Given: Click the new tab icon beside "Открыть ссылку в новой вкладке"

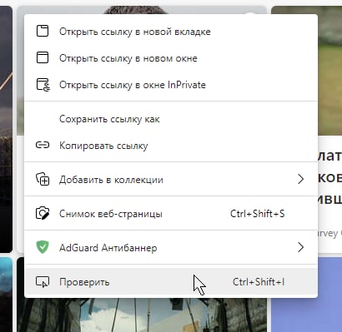Looking at the screenshot, I should 43,31.
